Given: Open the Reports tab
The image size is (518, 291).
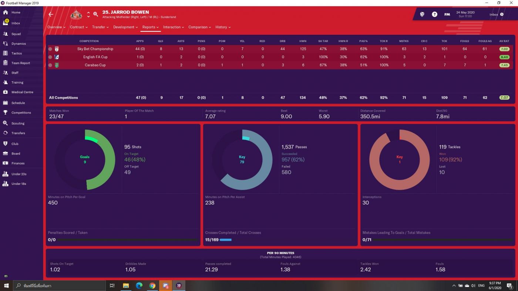Looking at the screenshot, I should [x=150, y=27].
